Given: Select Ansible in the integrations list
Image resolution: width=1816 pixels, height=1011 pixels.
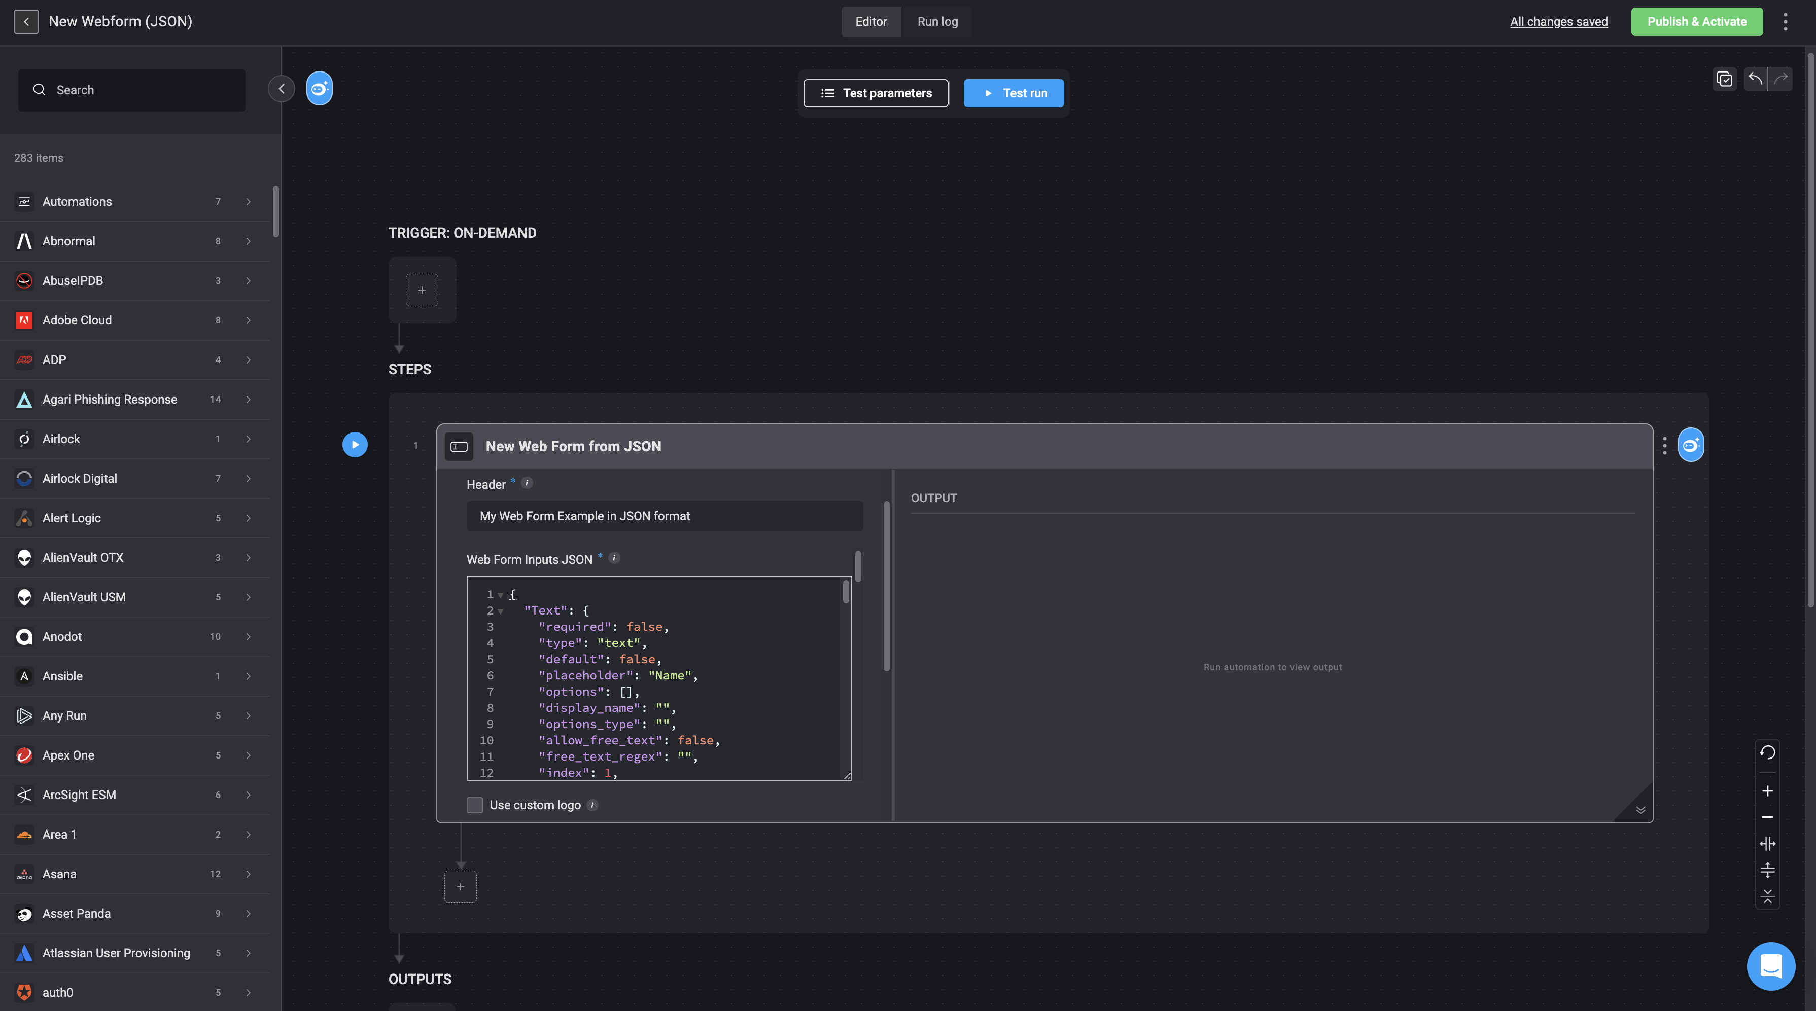Looking at the screenshot, I should [x=134, y=676].
